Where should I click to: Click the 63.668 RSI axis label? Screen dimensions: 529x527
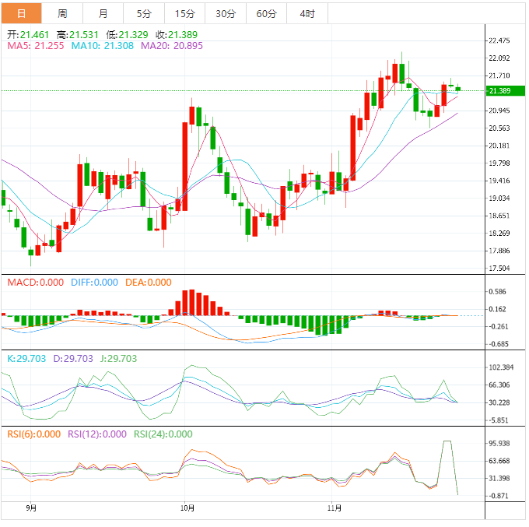499,461
